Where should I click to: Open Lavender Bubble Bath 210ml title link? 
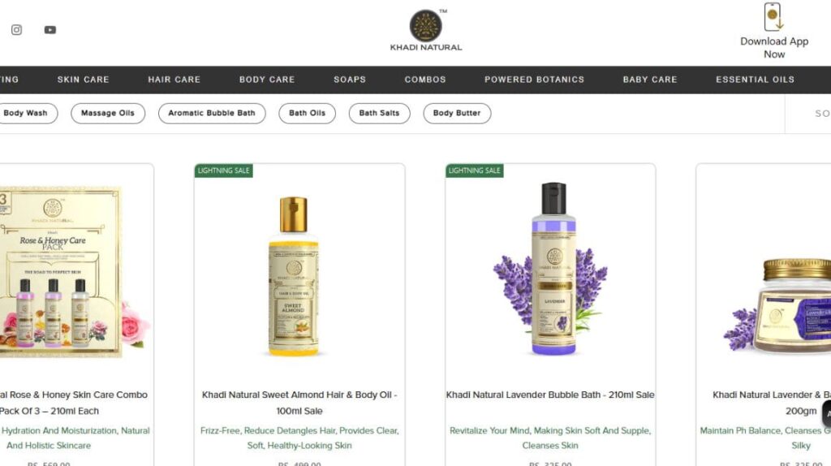(550, 395)
